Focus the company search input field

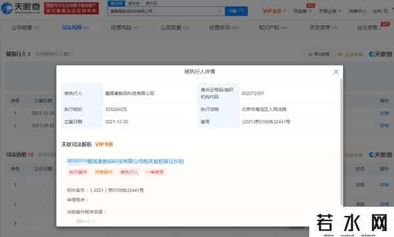pyautogui.click(x=163, y=11)
